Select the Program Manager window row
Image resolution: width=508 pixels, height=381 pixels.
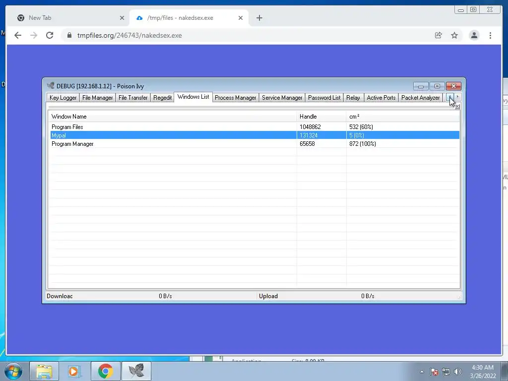click(x=254, y=143)
